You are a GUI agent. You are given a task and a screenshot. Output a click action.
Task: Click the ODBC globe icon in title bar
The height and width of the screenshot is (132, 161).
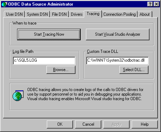pos(4,4)
